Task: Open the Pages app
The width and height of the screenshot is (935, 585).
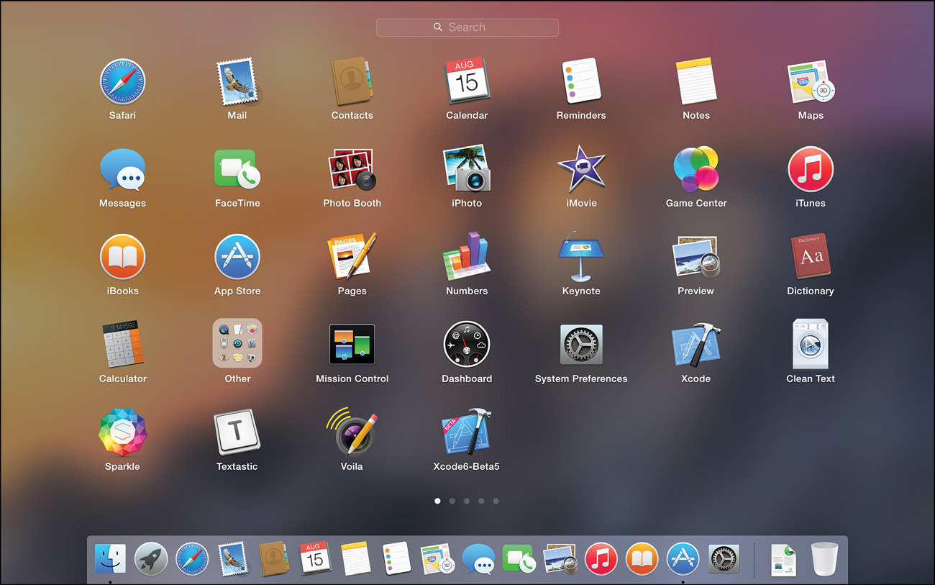Action: point(352,257)
